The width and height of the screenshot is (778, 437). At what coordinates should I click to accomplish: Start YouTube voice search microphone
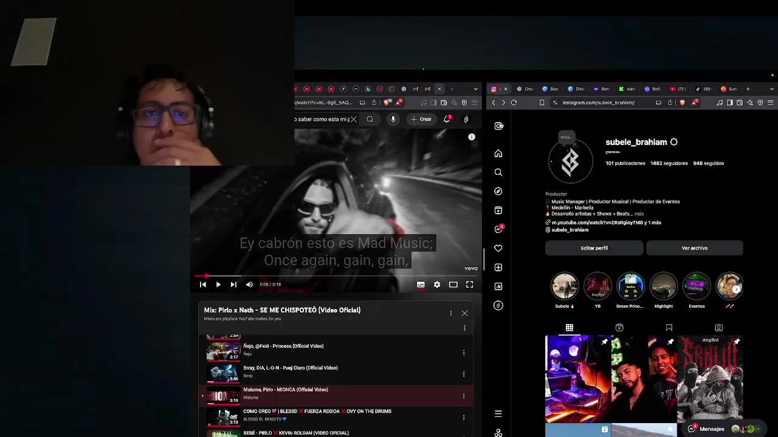[393, 119]
